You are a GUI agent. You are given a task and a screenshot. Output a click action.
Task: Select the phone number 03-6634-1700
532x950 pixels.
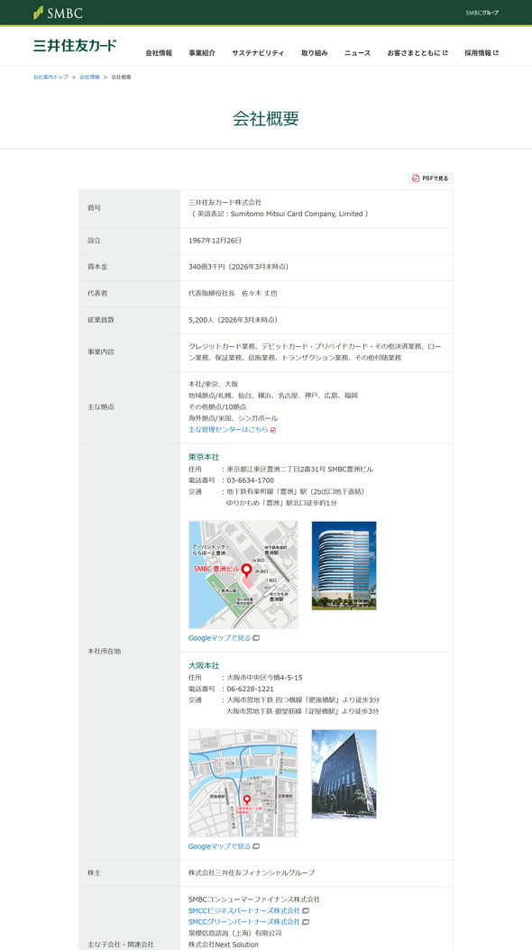click(x=251, y=480)
